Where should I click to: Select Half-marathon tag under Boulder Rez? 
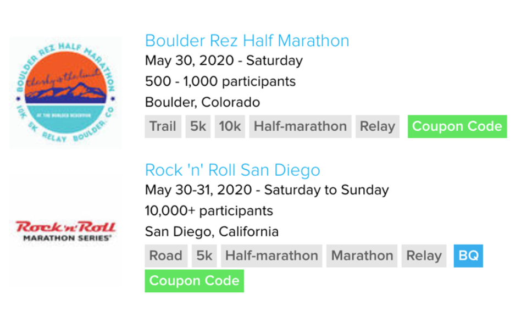point(300,126)
